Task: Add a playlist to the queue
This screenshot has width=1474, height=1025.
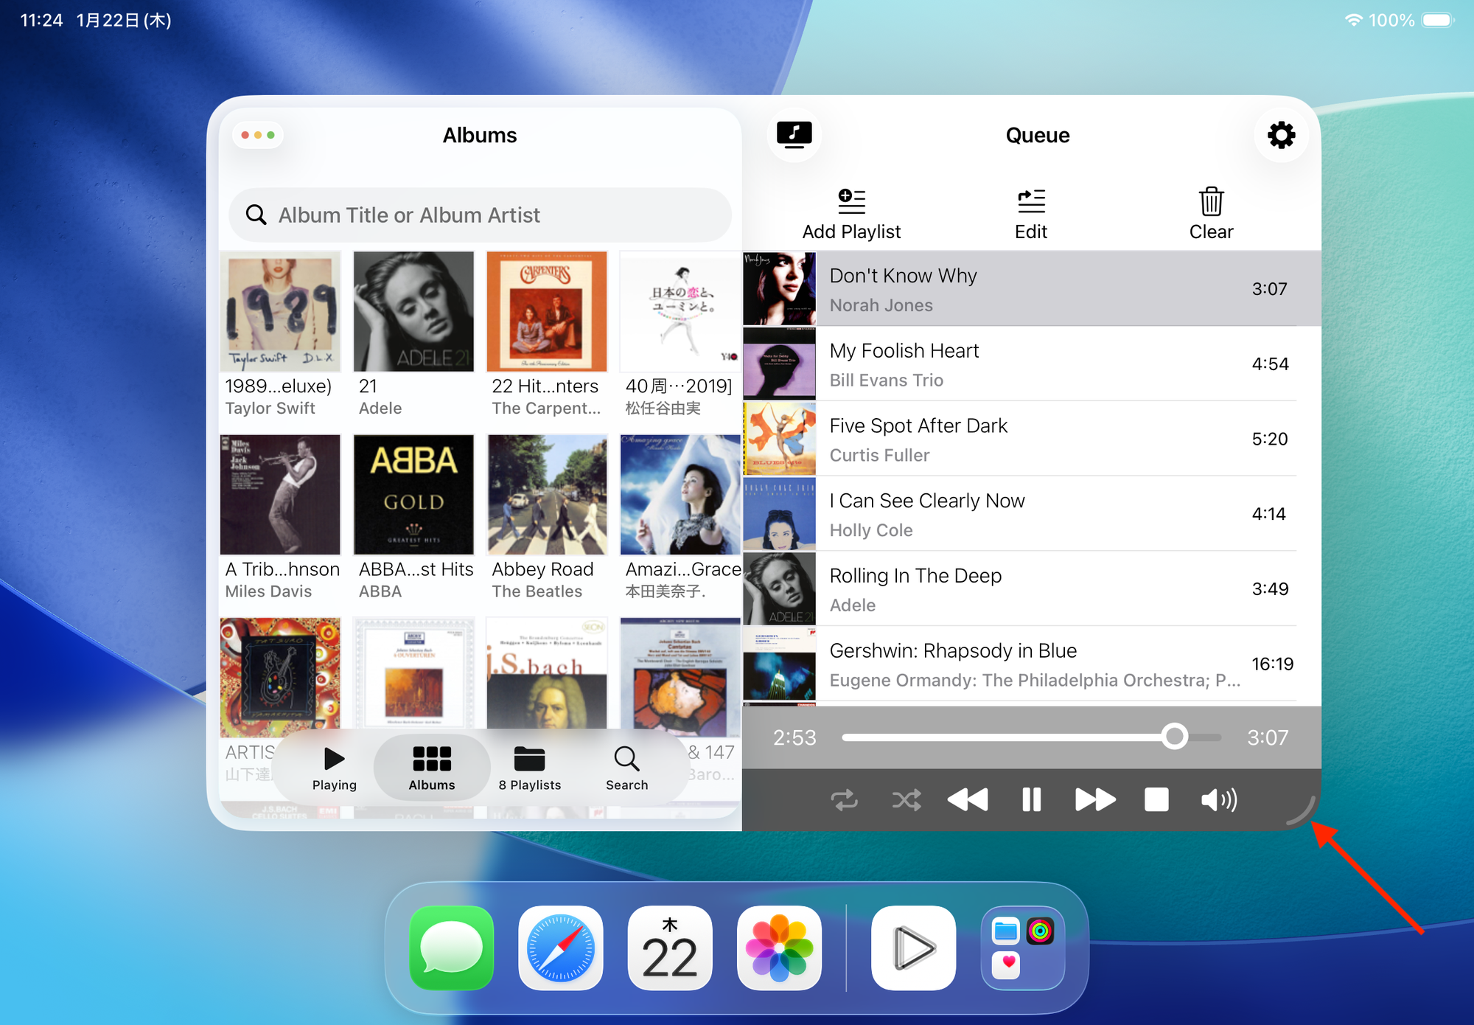Action: click(851, 215)
